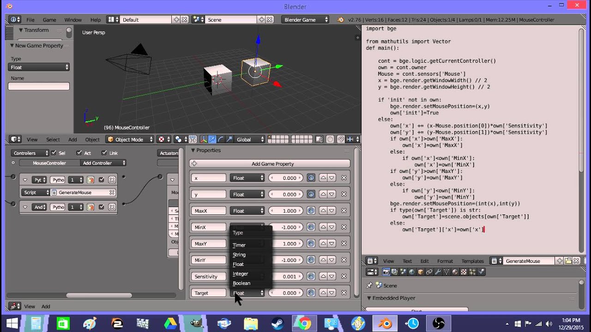
Task: Open the Material properties sphere icon
Action: click(455, 272)
